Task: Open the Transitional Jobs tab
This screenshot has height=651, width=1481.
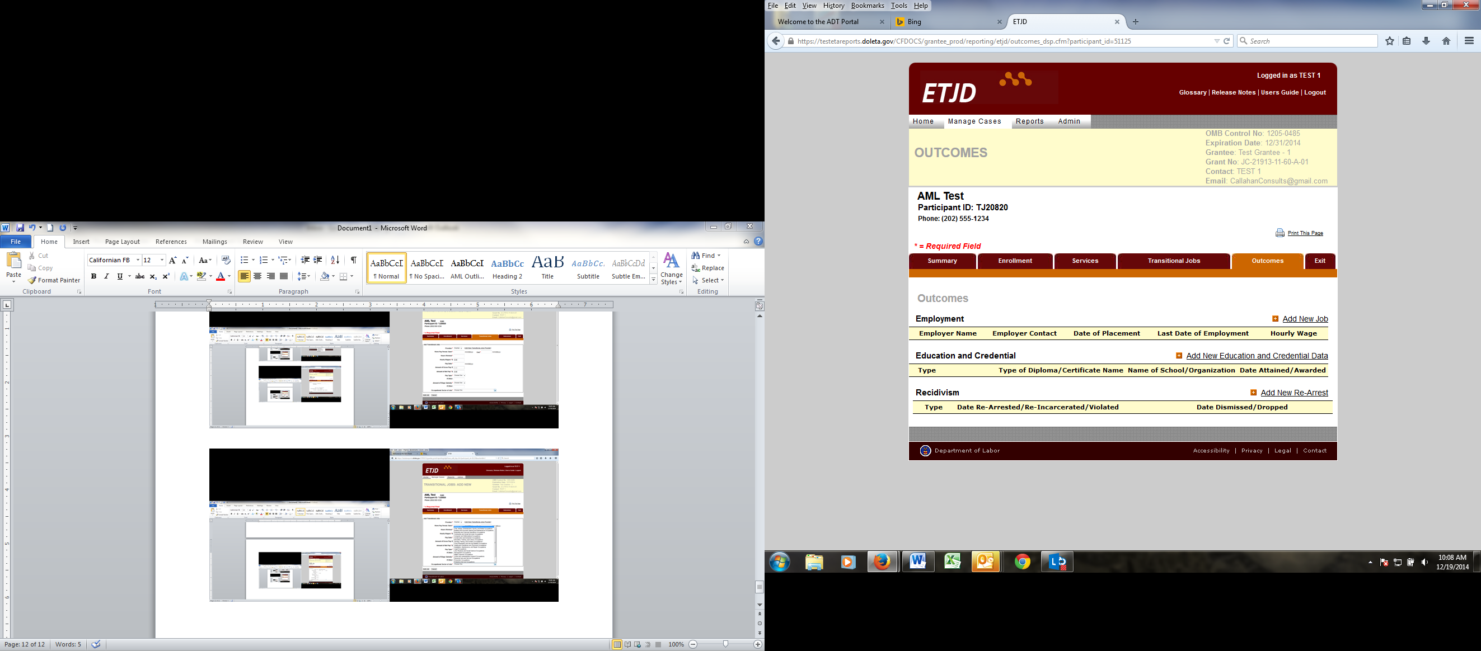Action: (x=1173, y=261)
